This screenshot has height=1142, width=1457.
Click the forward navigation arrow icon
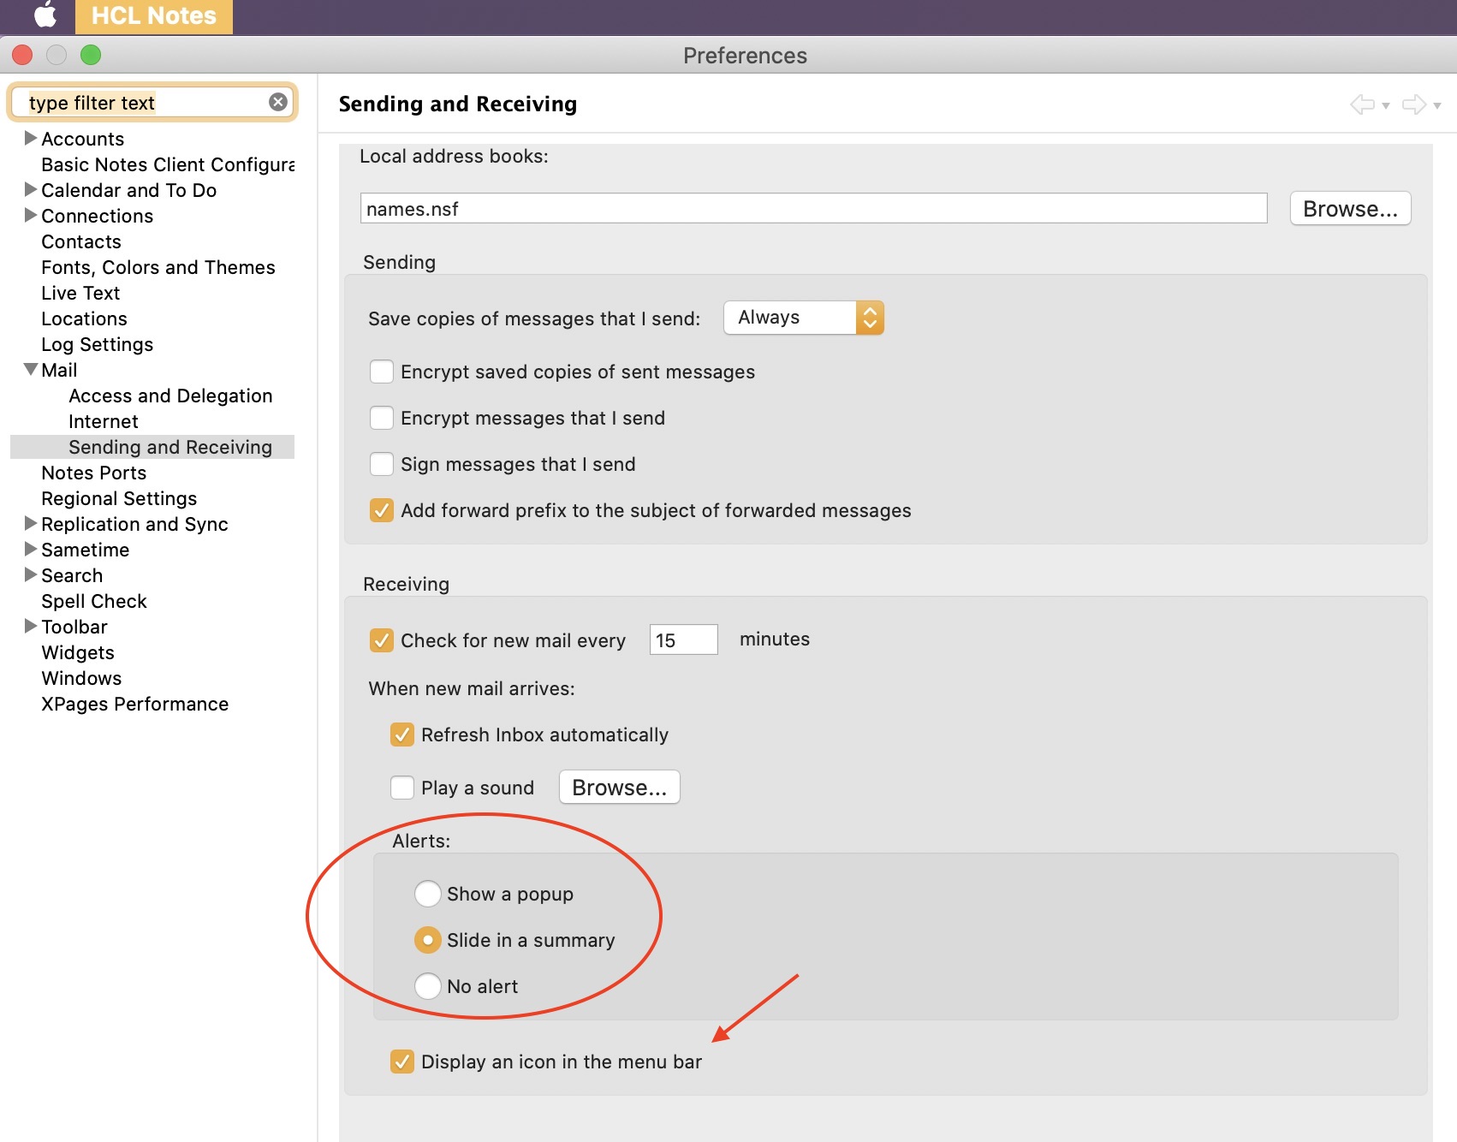coord(1414,104)
